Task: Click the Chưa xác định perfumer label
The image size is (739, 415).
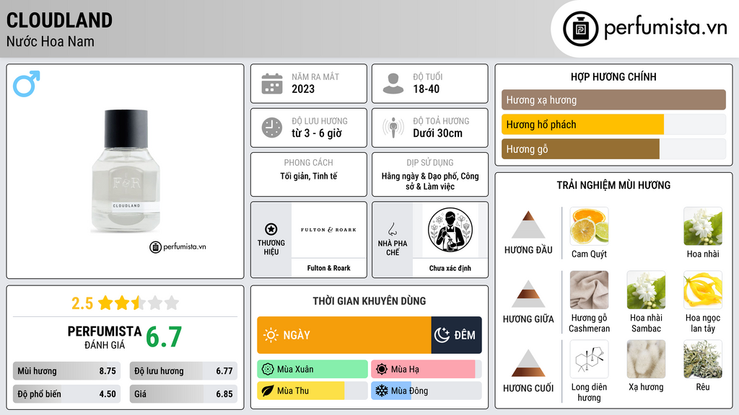Action: 450,268
